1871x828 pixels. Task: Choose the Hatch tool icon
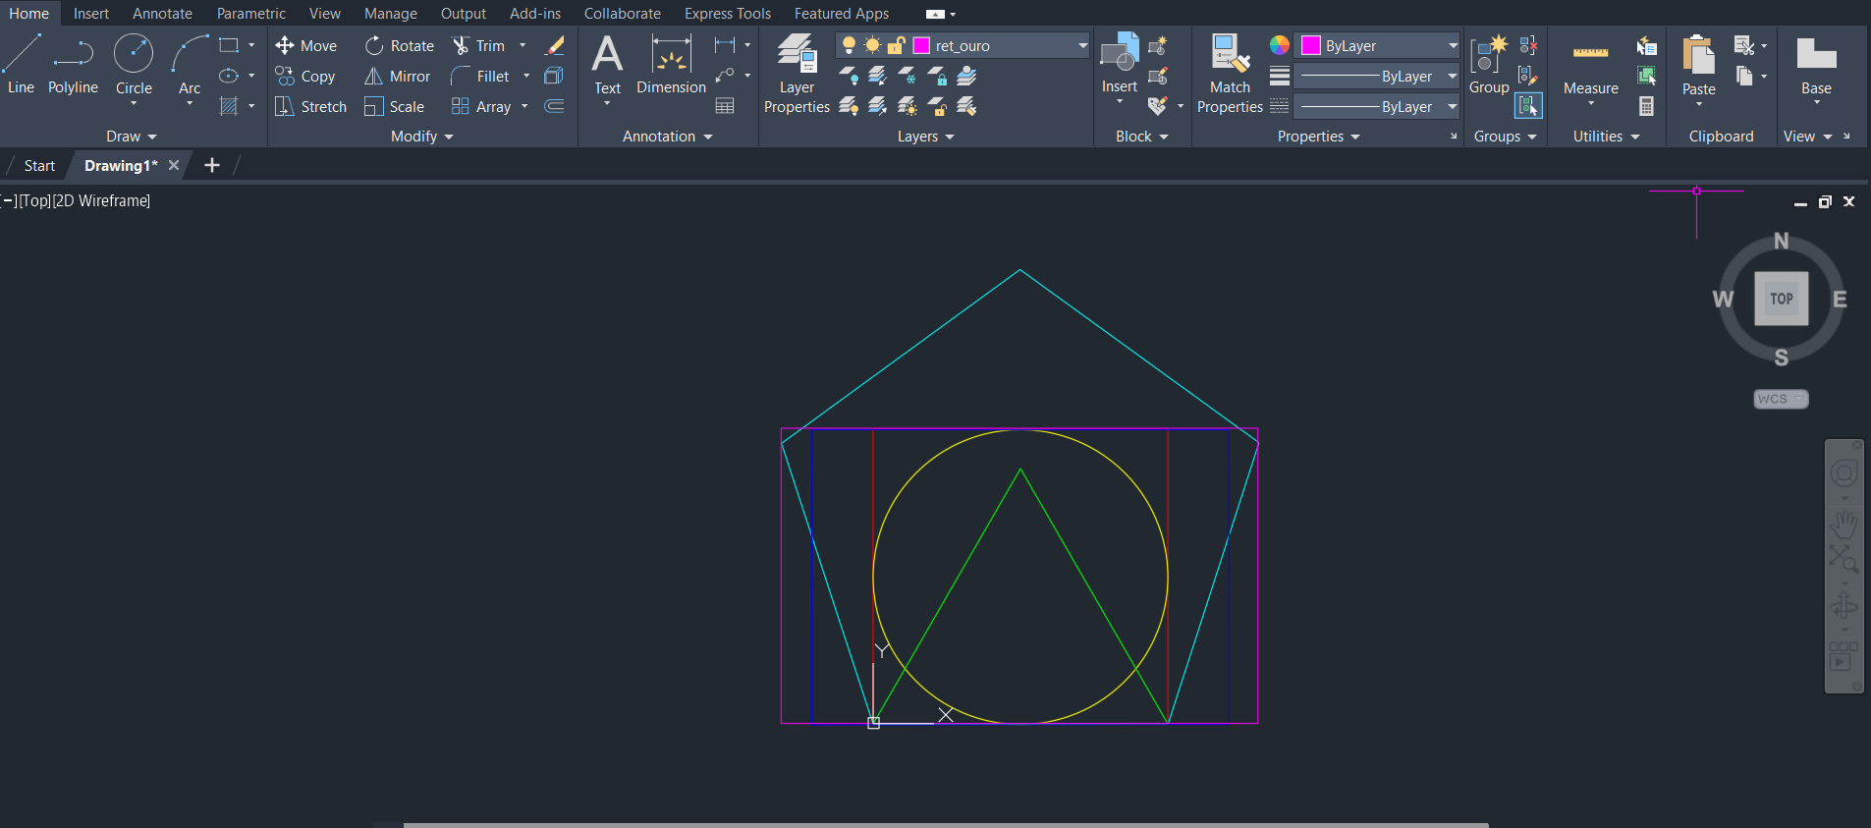coord(229,106)
